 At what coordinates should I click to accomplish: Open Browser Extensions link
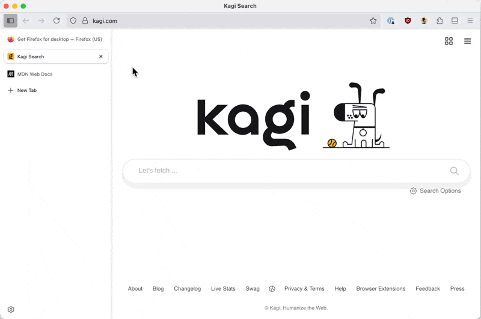(381, 289)
